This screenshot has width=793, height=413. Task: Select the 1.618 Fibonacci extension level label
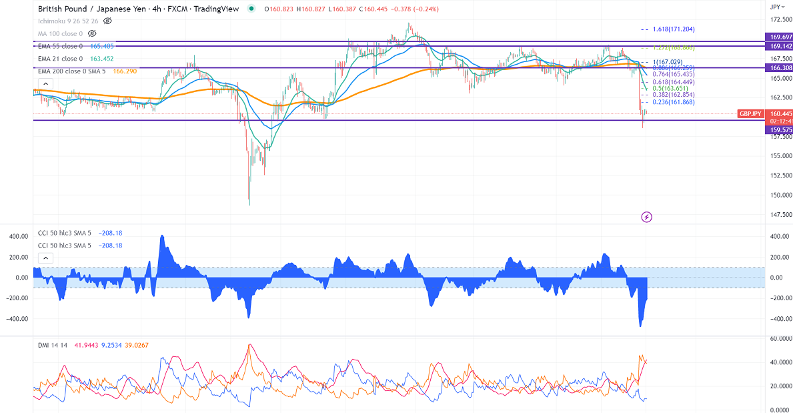[674, 29]
